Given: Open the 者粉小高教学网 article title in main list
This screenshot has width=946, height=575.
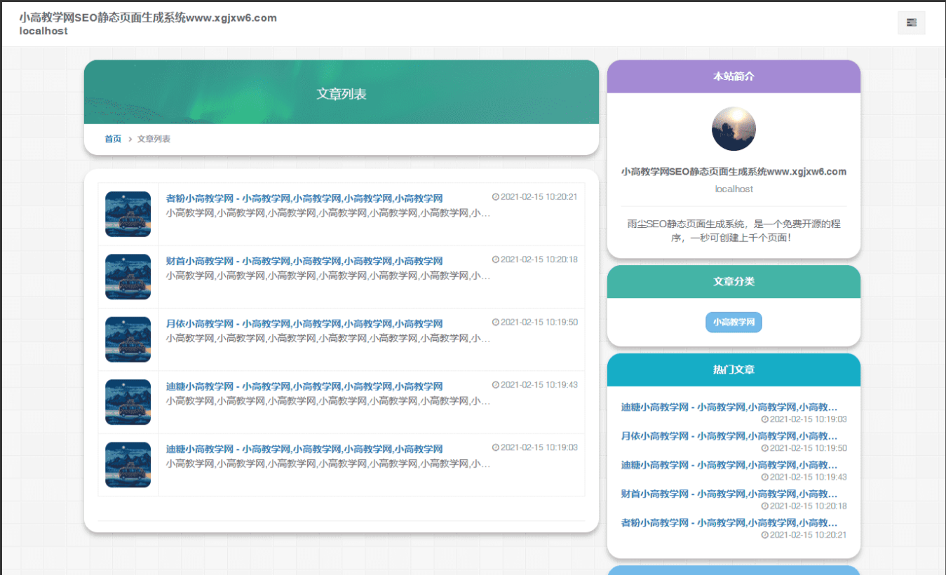Looking at the screenshot, I should click(304, 198).
